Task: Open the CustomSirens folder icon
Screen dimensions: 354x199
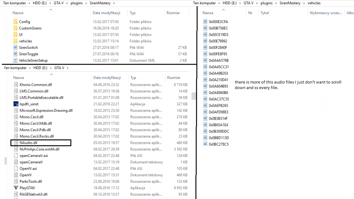Action: [x=15, y=28]
